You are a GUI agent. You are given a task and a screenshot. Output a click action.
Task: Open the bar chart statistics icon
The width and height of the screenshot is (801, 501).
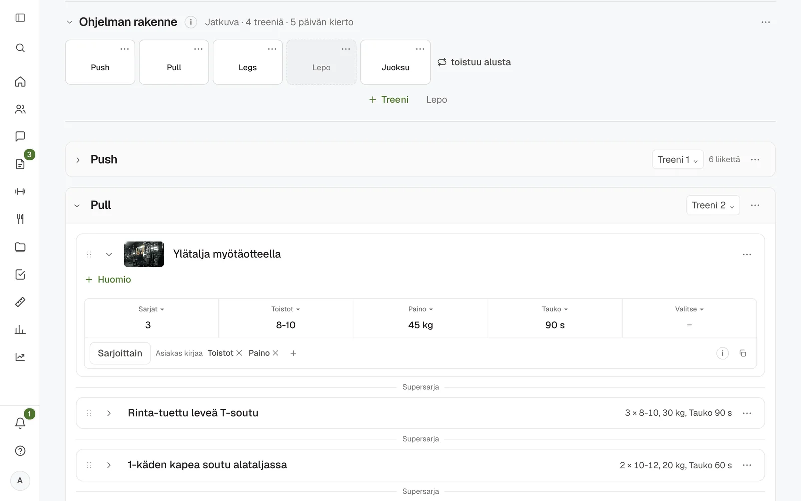click(20, 329)
